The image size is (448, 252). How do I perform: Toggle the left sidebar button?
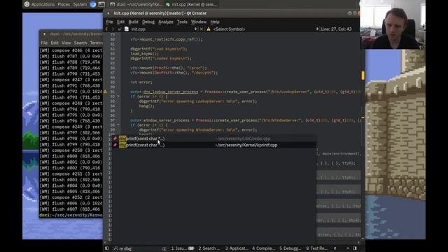(x=107, y=248)
